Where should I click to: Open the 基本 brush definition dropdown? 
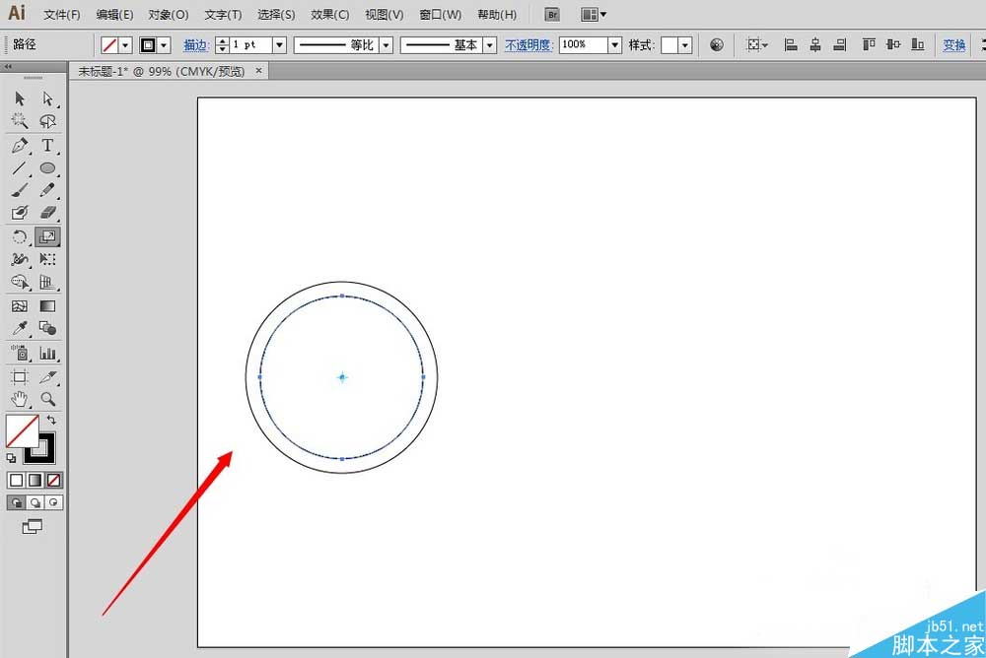(x=490, y=45)
